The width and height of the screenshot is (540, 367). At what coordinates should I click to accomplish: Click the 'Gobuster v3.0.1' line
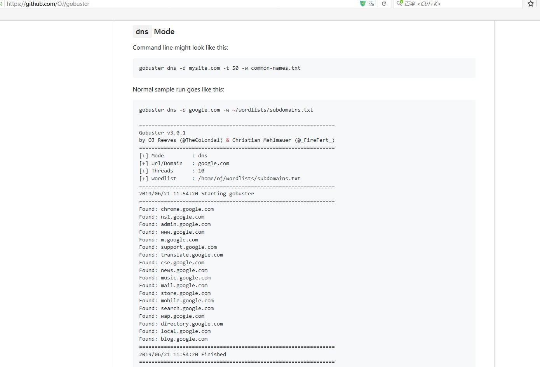[x=162, y=133]
